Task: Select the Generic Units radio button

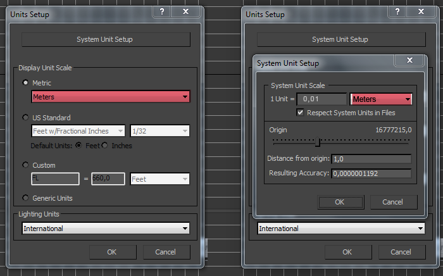Action: [25, 198]
